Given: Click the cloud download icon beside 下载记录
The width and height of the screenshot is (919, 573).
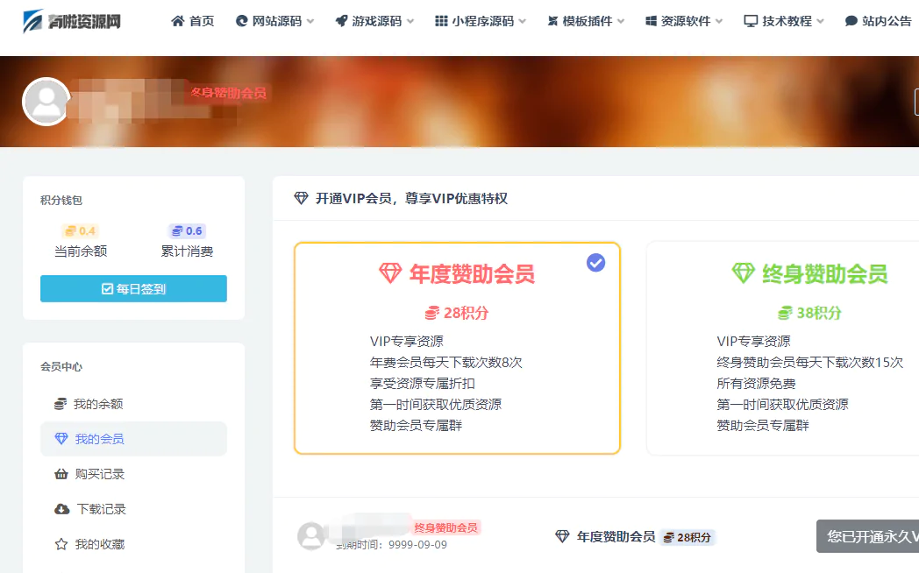Looking at the screenshot, I should [61, 509].
